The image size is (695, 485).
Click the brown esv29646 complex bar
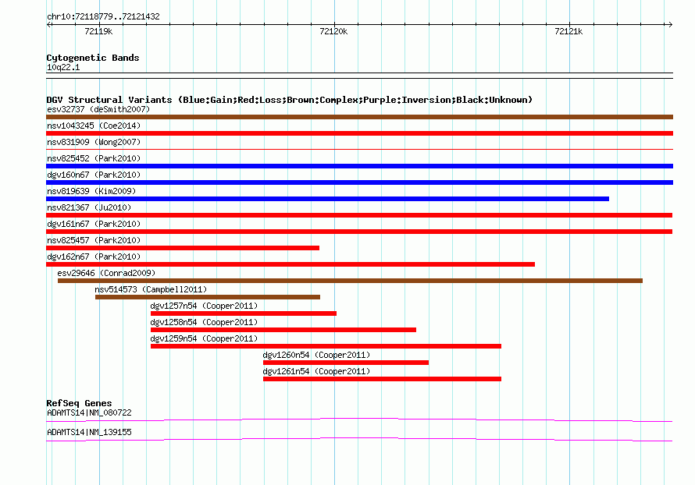click(x=350, y=281)
